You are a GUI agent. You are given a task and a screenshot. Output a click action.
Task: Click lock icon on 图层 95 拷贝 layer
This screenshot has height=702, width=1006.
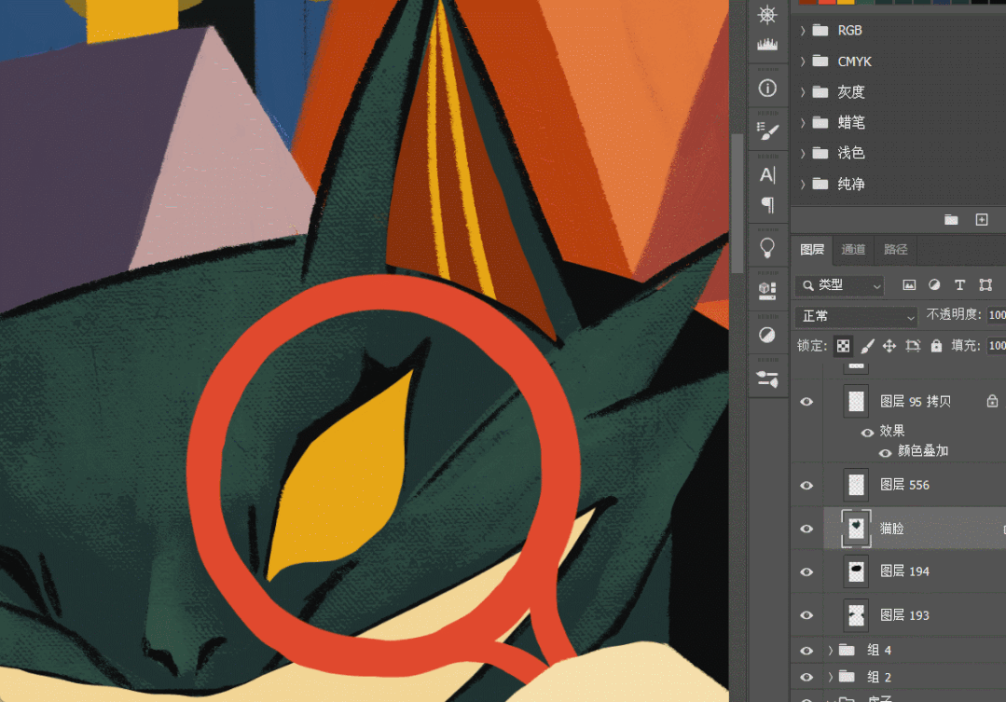click(992, 402)
